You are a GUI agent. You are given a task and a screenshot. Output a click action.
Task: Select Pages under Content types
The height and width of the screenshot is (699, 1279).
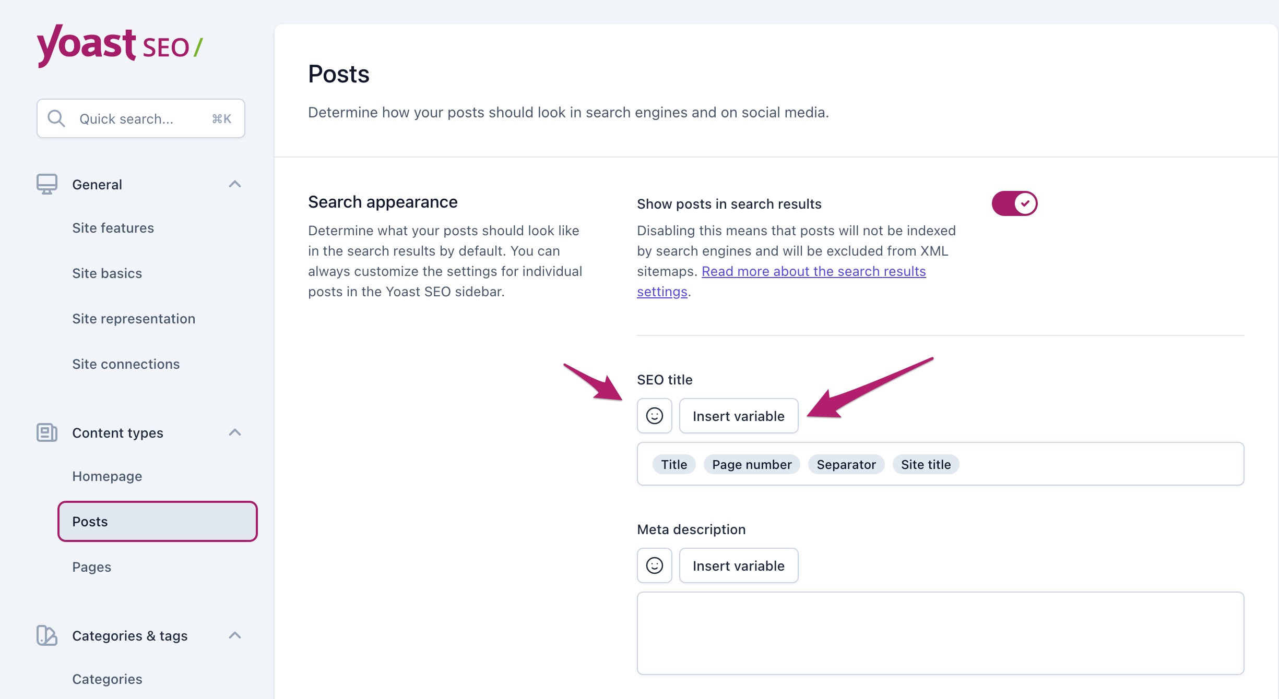(92, 567)
